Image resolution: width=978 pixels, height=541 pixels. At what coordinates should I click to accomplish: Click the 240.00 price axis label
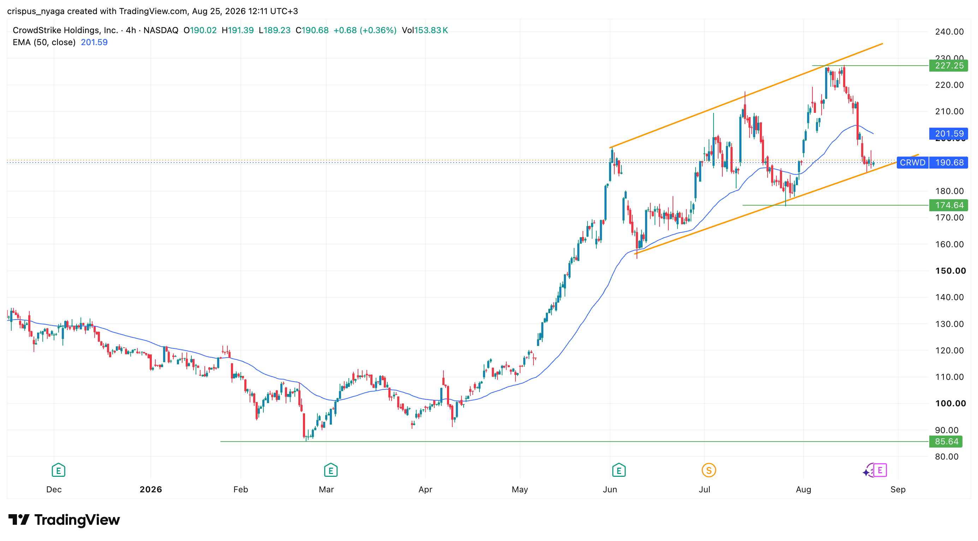949,31
